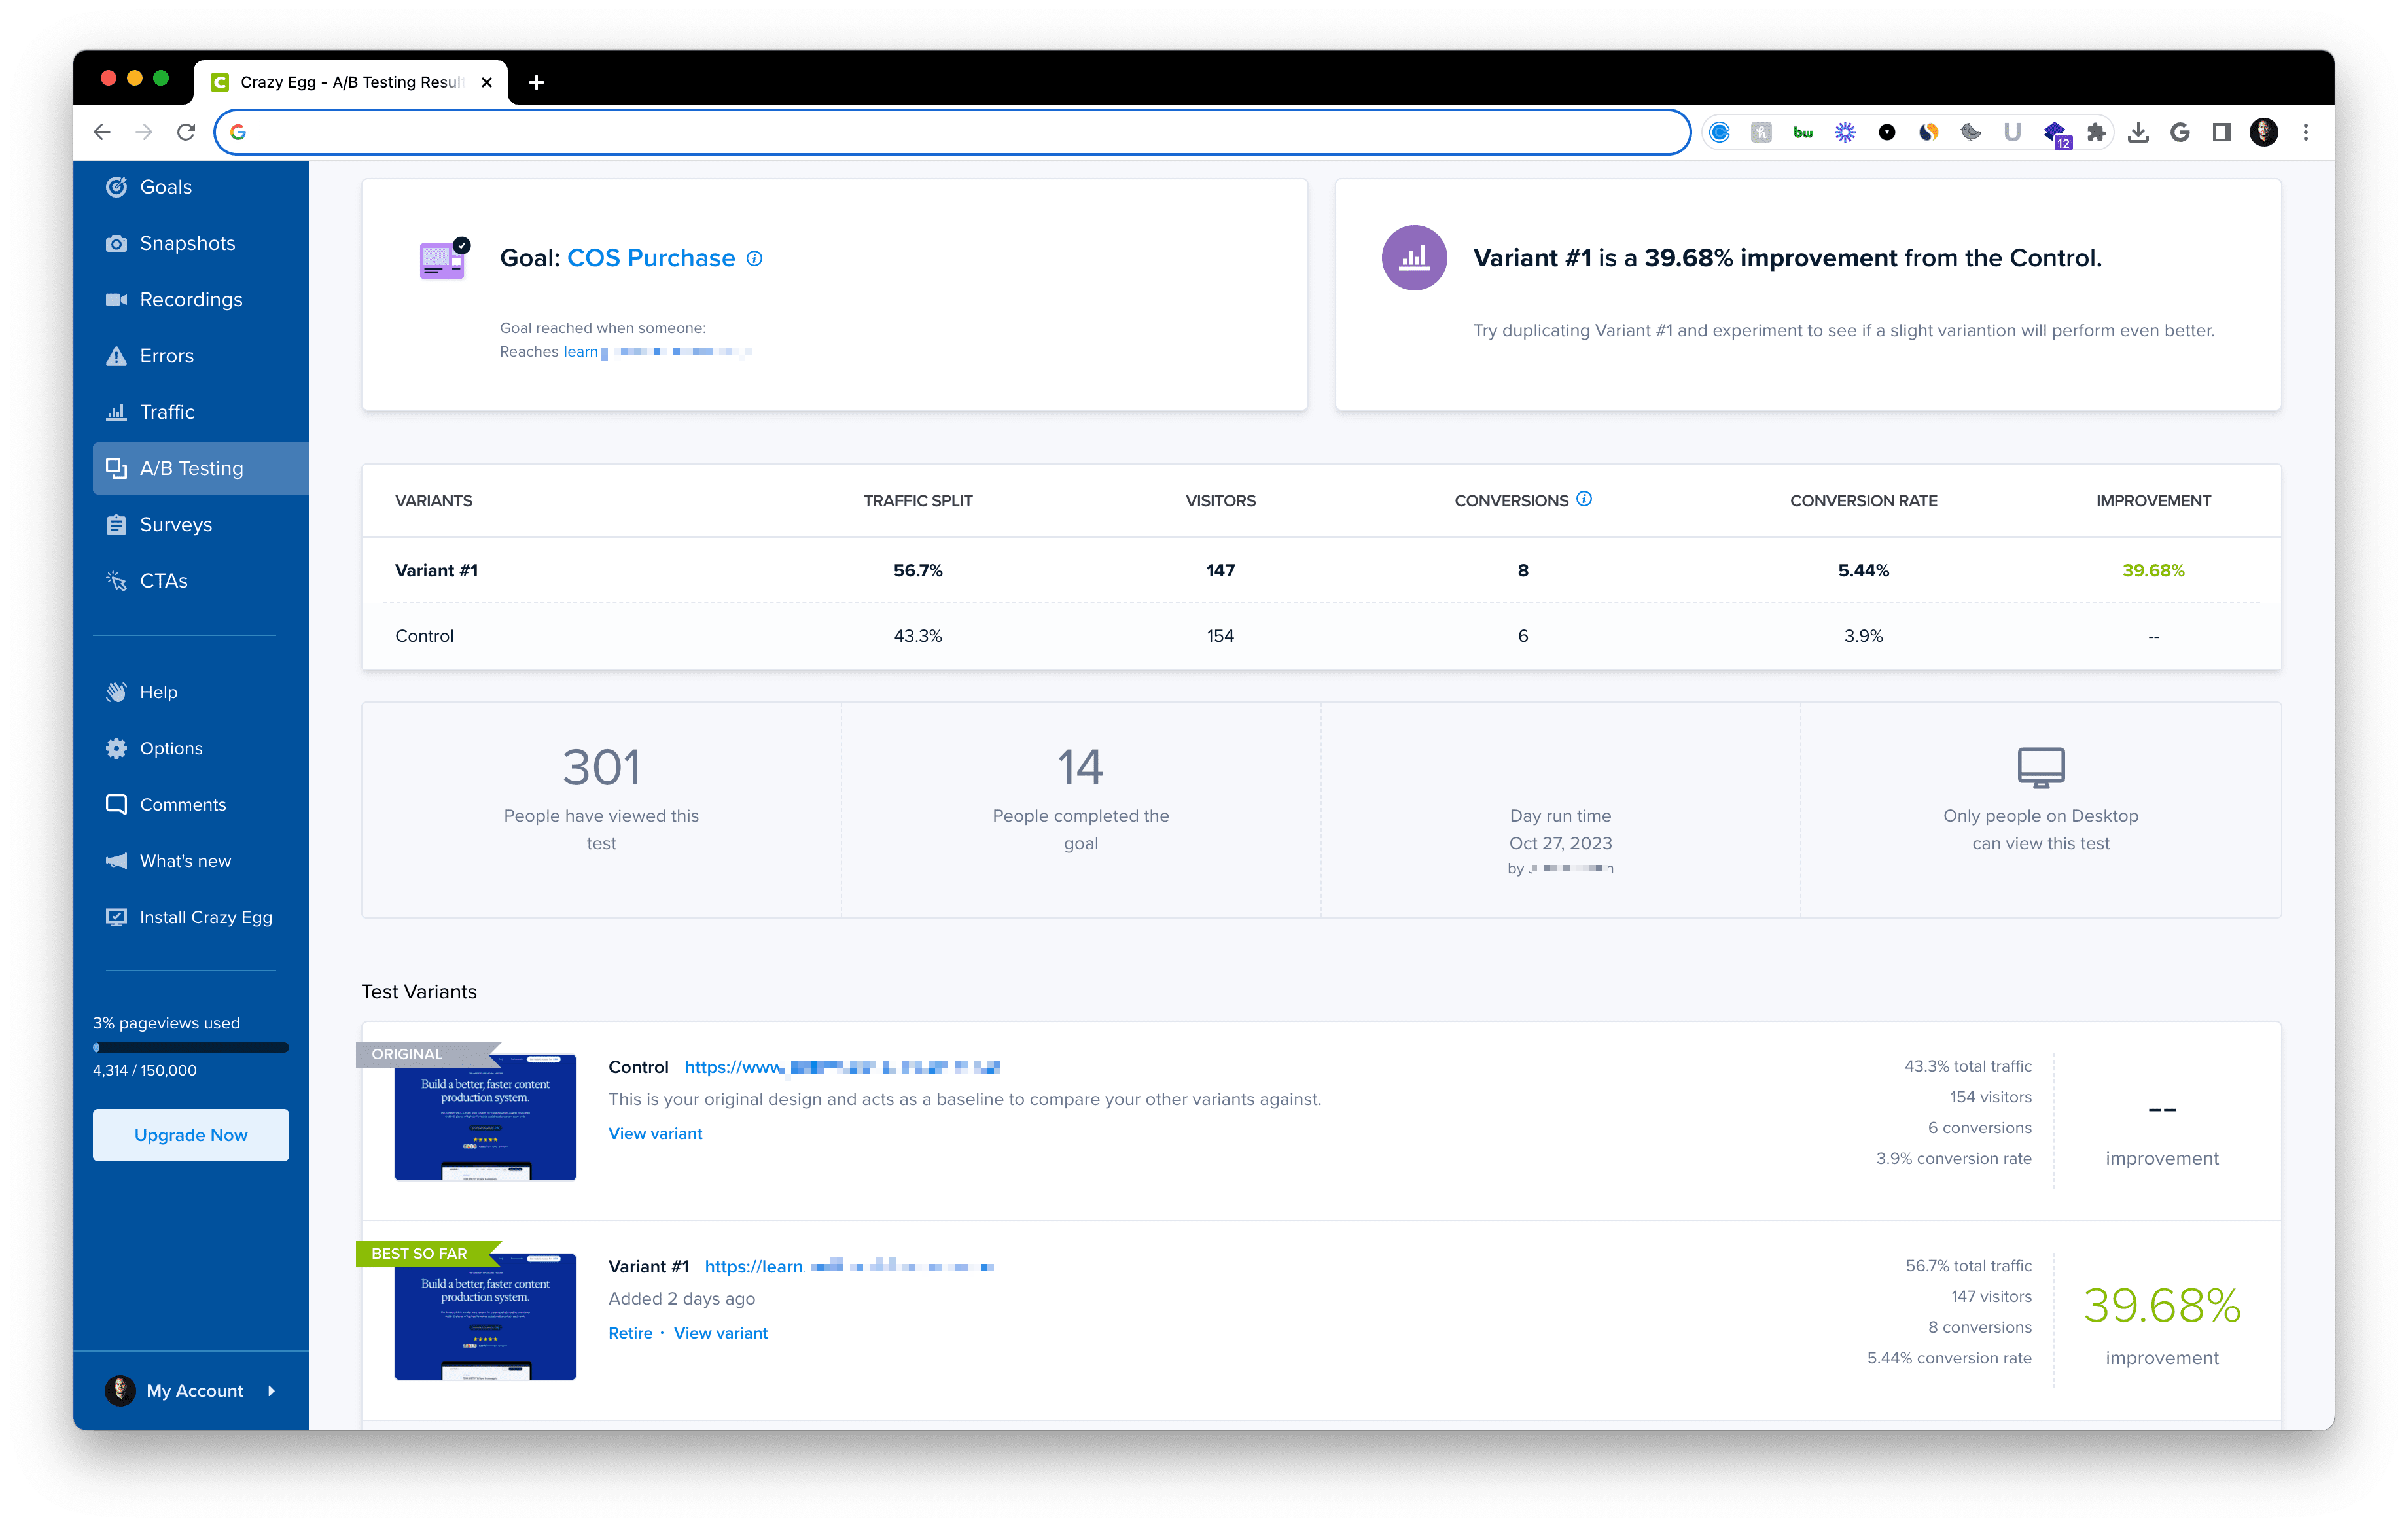
Task: Click info icon beside Conversions column header
Action: [x=1584, y=499]
